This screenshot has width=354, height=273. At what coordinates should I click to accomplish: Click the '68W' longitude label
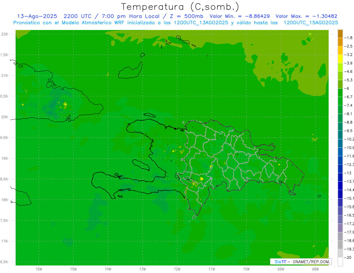coord(315,269)
